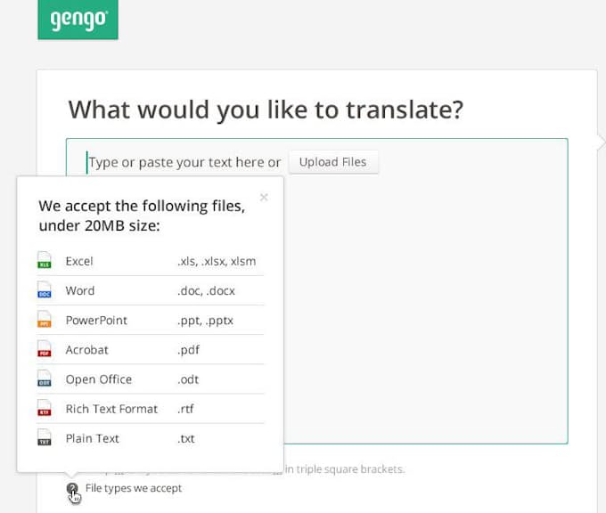Viewport: 606px width, 513px height.
Task: Click the Word DOC file icon
Action: 45,291
